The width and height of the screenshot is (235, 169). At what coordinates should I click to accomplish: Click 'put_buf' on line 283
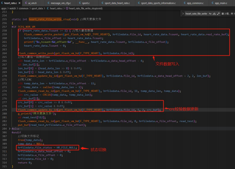(x=23, y=125)
